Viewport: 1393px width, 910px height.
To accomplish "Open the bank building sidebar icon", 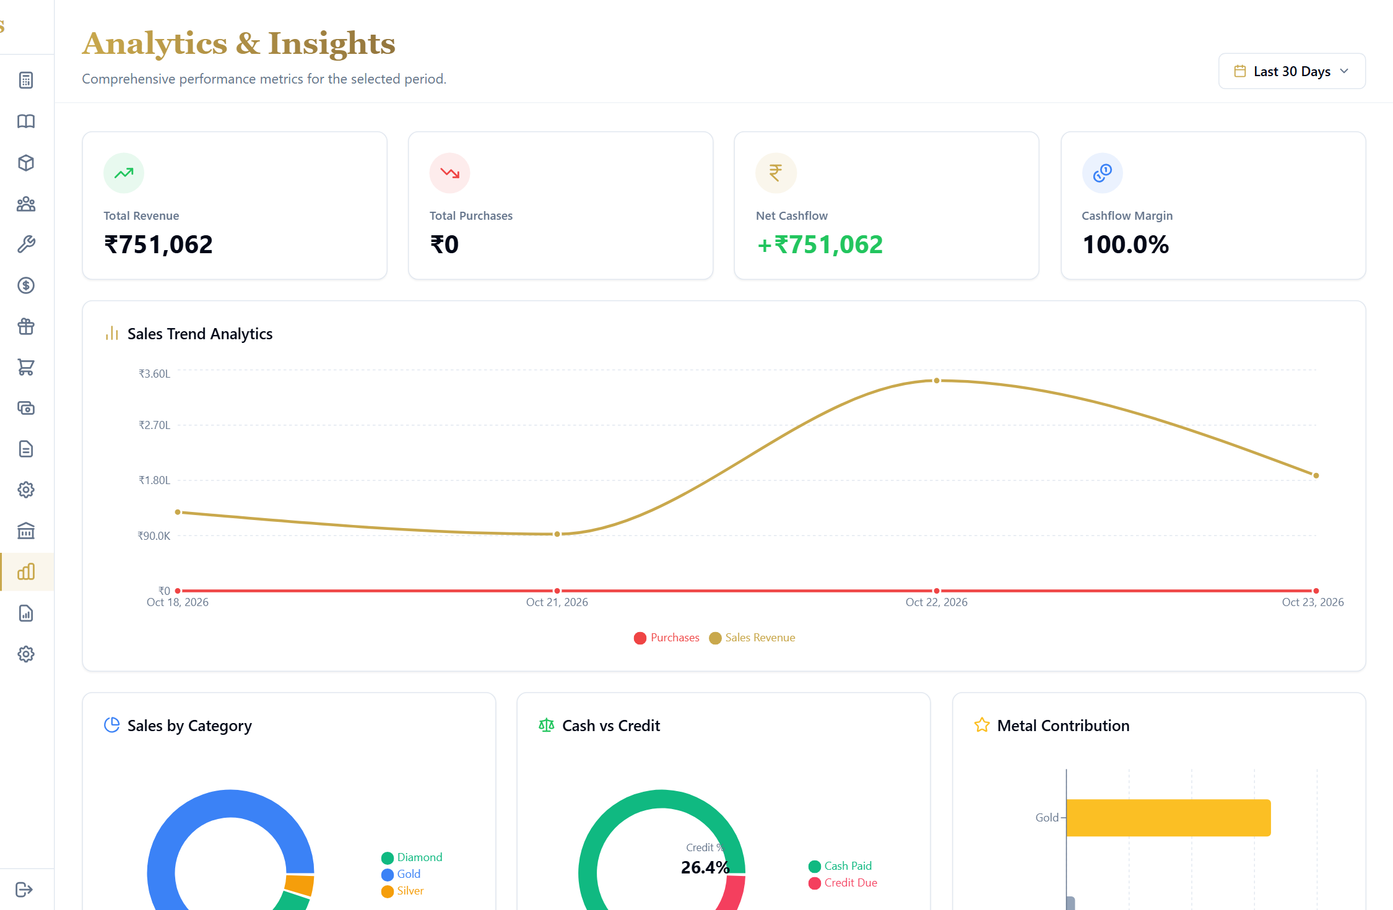I will (26, 531).
